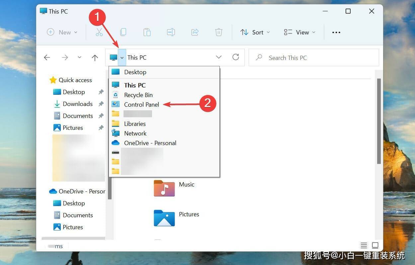The image size is (415, 265).
Task: Minimize the This PC window
Action: click(324, 11)
